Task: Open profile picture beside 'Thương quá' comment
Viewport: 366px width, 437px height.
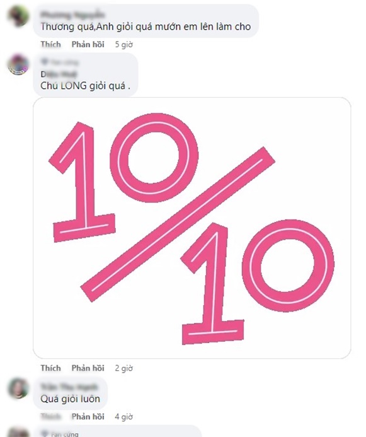Action: [x=18, y=16]
